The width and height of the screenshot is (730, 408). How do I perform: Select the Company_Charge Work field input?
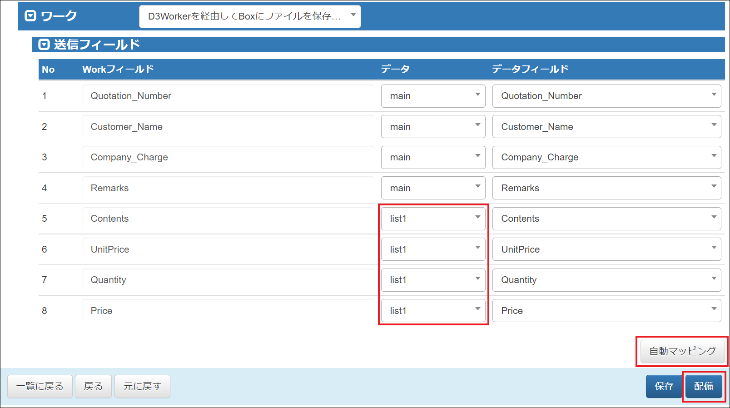[x=228, y=157]
